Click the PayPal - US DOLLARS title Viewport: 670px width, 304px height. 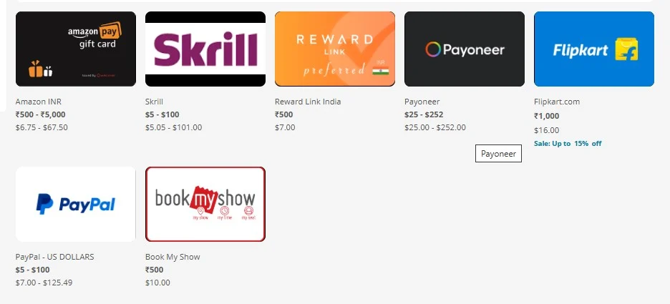coord(54,257)
